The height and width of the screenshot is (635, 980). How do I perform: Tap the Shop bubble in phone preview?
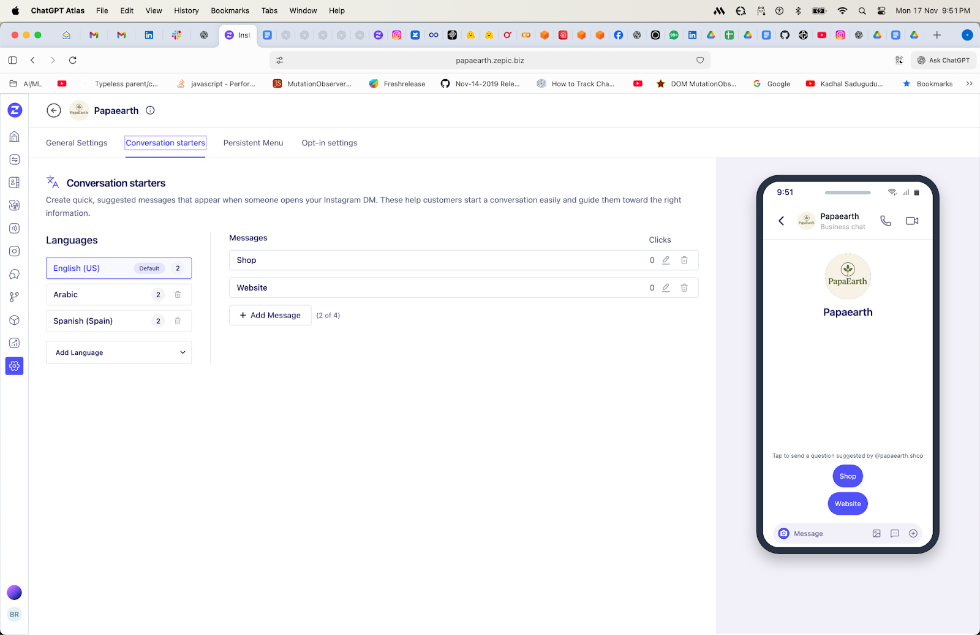(848, 476)
